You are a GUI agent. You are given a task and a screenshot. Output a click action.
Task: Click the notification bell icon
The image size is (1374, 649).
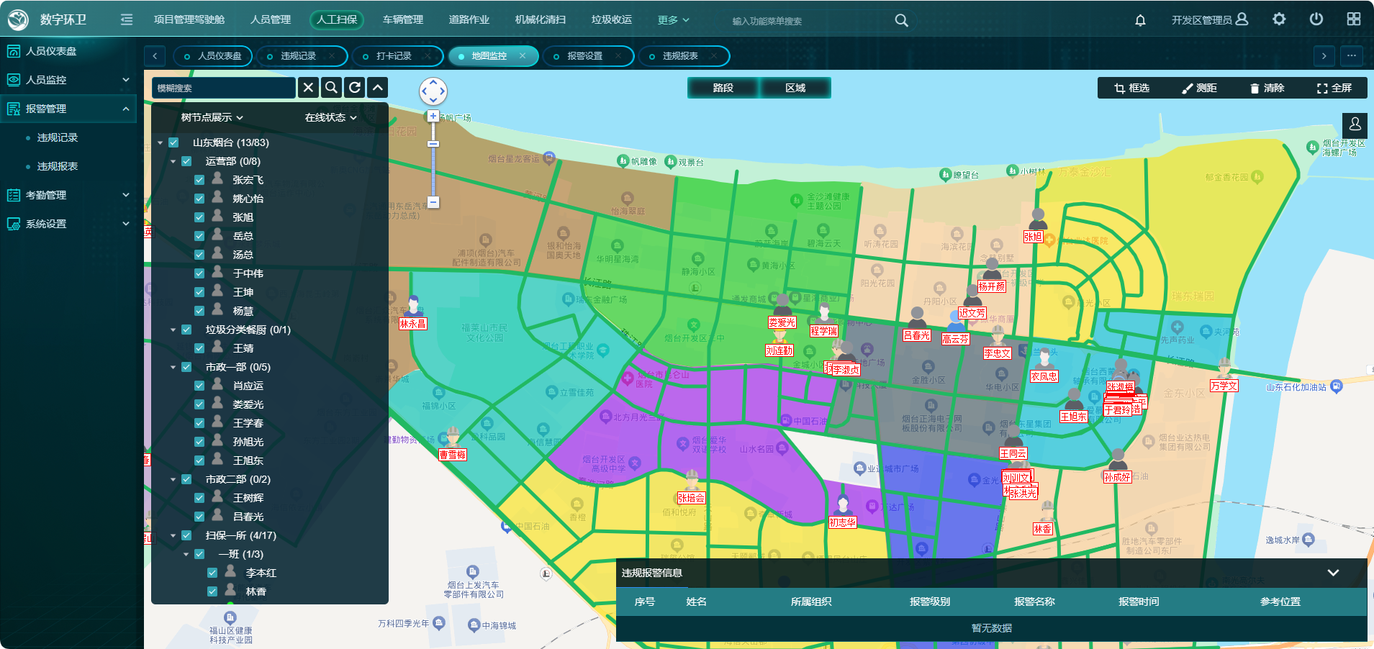coord(1140,20)
